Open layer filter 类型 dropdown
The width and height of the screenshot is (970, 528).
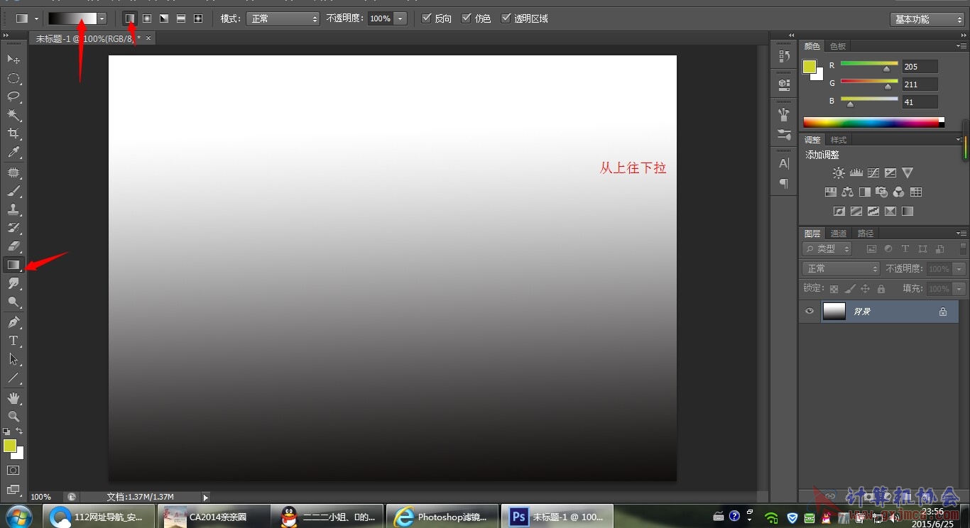[827, 249]
